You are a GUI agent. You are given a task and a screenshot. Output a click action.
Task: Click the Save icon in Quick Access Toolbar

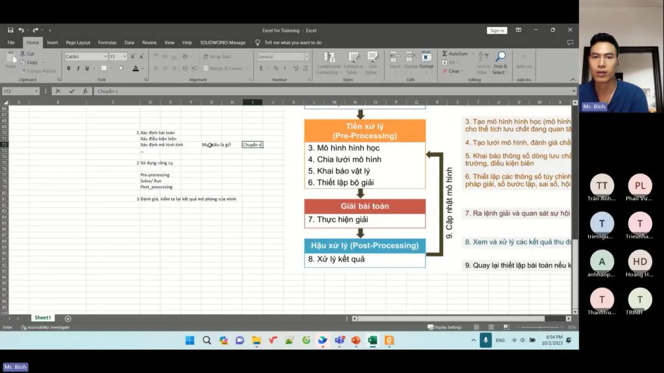click(10, 30)
